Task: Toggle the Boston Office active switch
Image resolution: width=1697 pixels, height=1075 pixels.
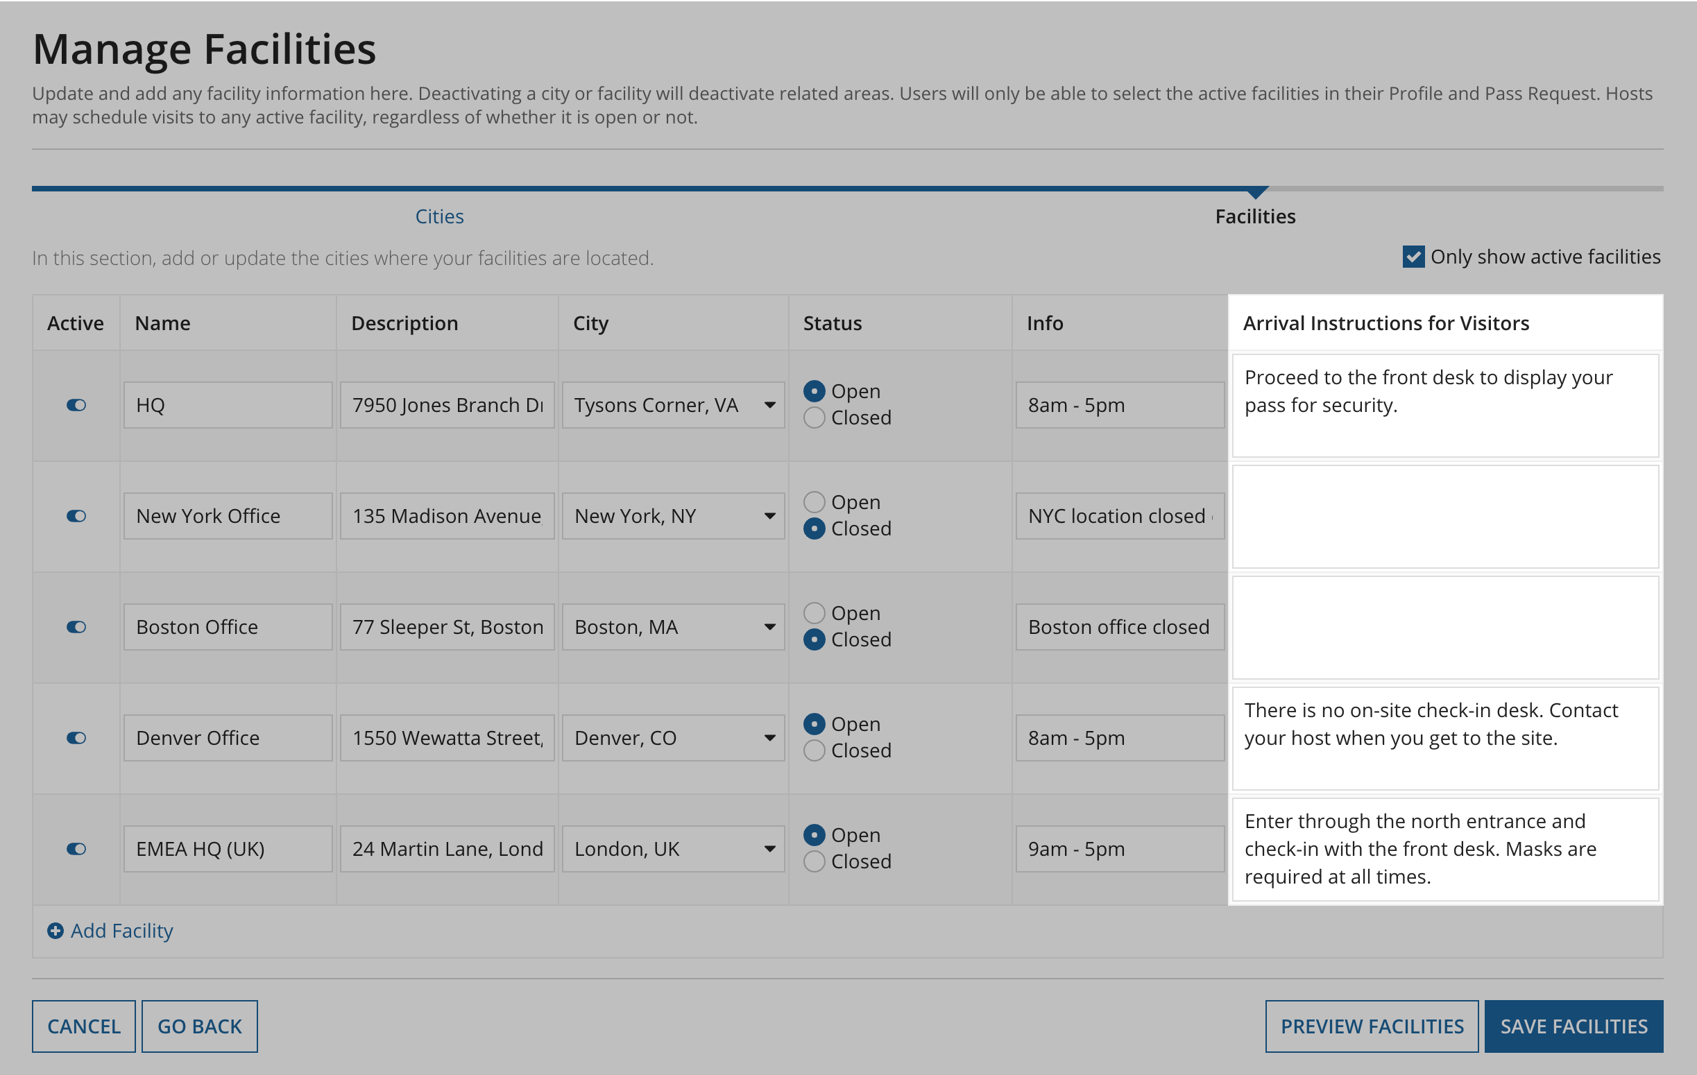Action: pos(76,627)
